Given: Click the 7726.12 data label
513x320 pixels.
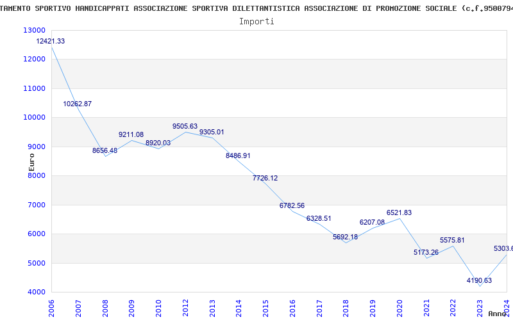Looking at the screenshot, I should coord(265,178).
